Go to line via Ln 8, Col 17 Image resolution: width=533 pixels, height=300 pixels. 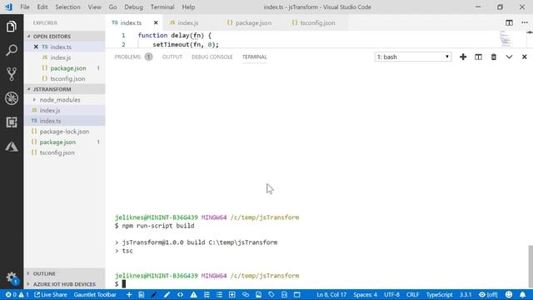331,294
